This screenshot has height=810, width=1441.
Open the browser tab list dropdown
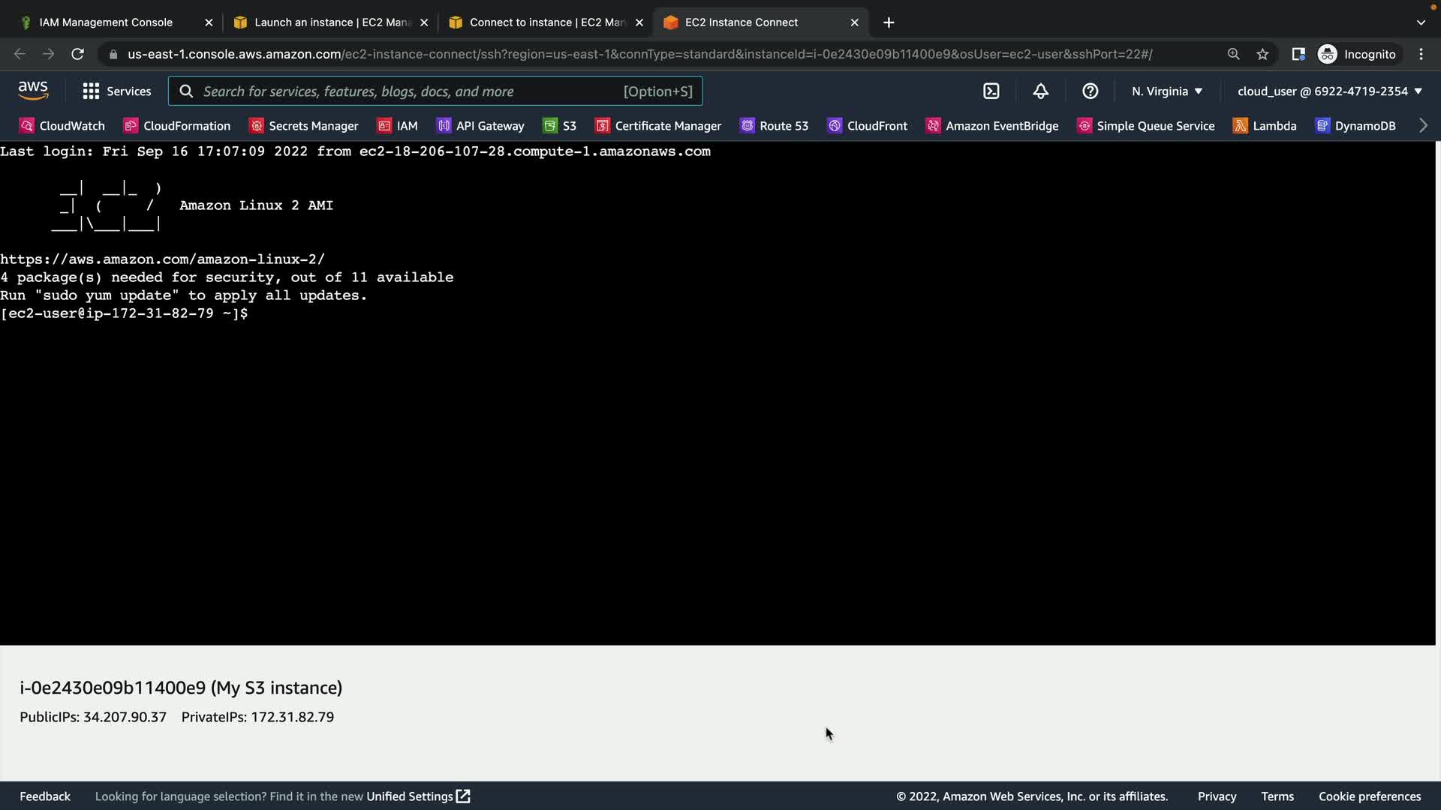[1421, 22]
